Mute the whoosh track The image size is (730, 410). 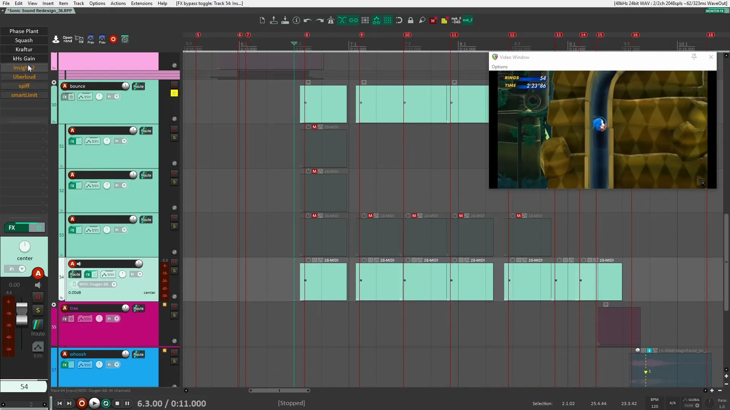click(x=174, y=353)
